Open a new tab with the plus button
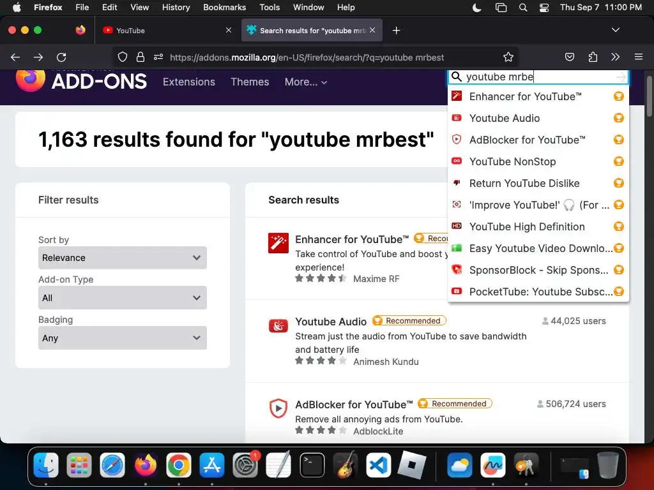Screen dimensions: 654x490 (396, 31)
